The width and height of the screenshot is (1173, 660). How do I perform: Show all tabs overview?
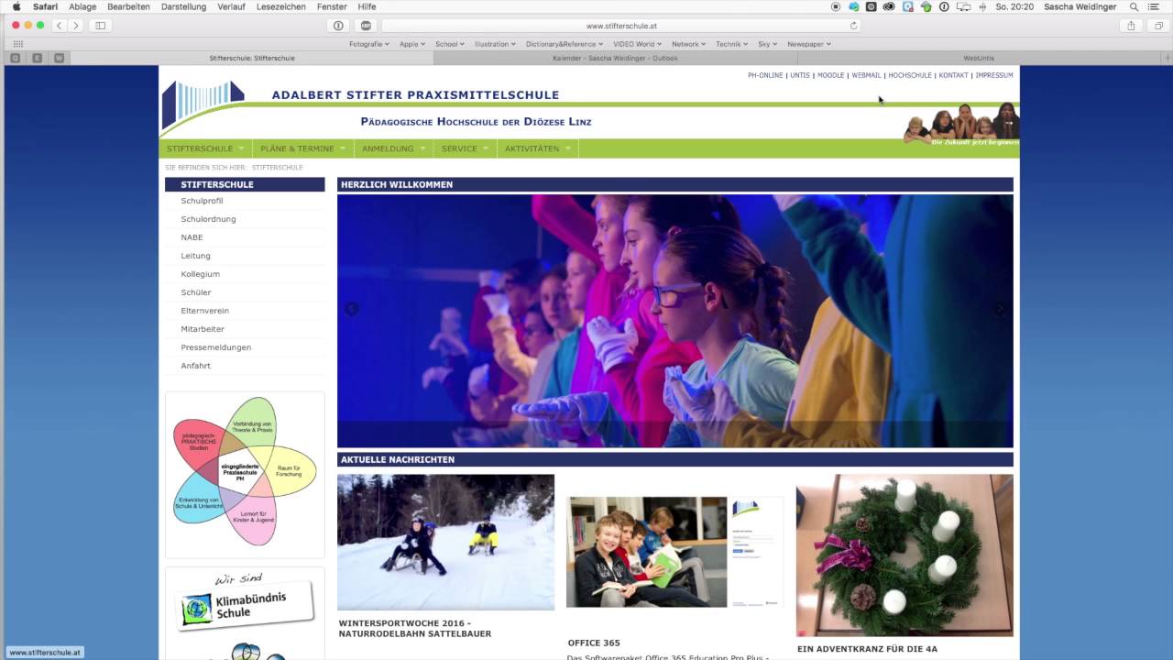[x=1158, y=26]
